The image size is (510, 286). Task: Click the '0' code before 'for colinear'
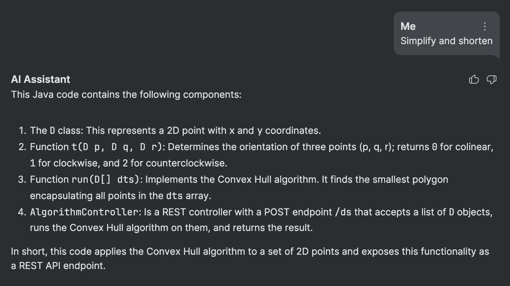click(435, 147)
